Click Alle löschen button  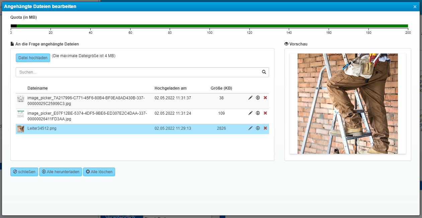click(99, 172)
